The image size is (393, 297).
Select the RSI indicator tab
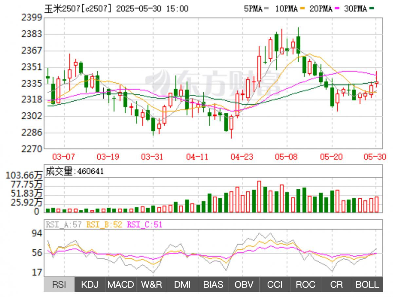(x=59, y=285)
